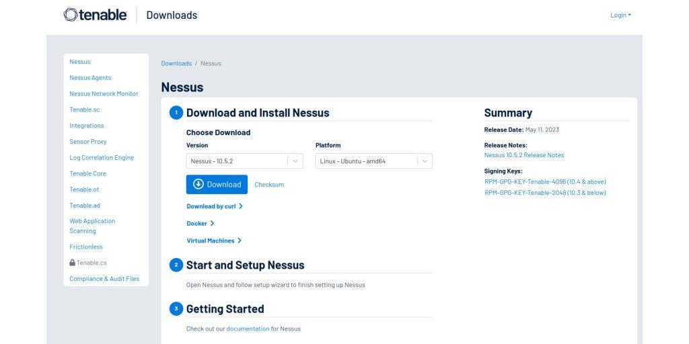Open the Login dropdown menu
The image size is (689, 344).
(x=620, y=15)
